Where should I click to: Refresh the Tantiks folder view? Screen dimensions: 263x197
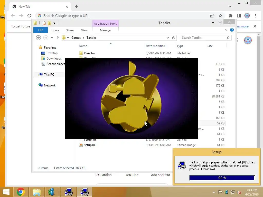pos(173,38)
